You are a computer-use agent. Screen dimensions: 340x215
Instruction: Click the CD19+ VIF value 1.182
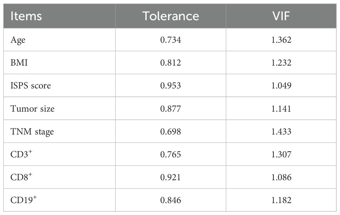pos(281,200)
